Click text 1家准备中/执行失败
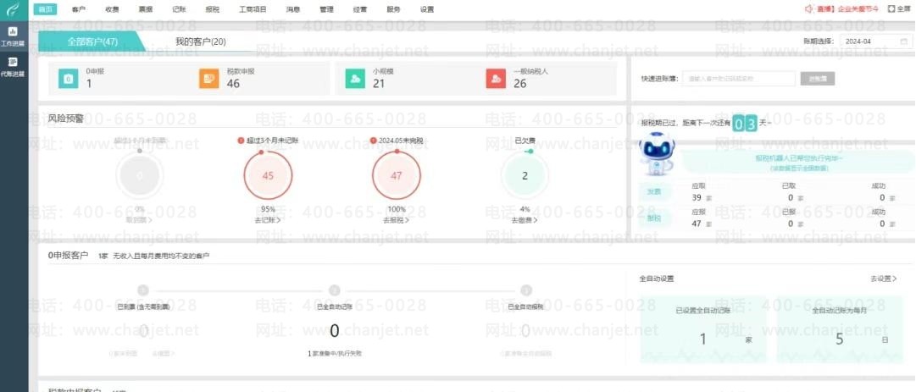Image resolution: width=916 pixels, height=392 pixels. tap(334, 354)
